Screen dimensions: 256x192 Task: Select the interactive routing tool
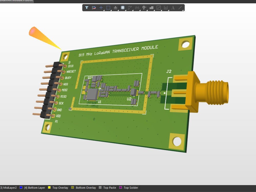pyautogui.click(x=130, y=8)
